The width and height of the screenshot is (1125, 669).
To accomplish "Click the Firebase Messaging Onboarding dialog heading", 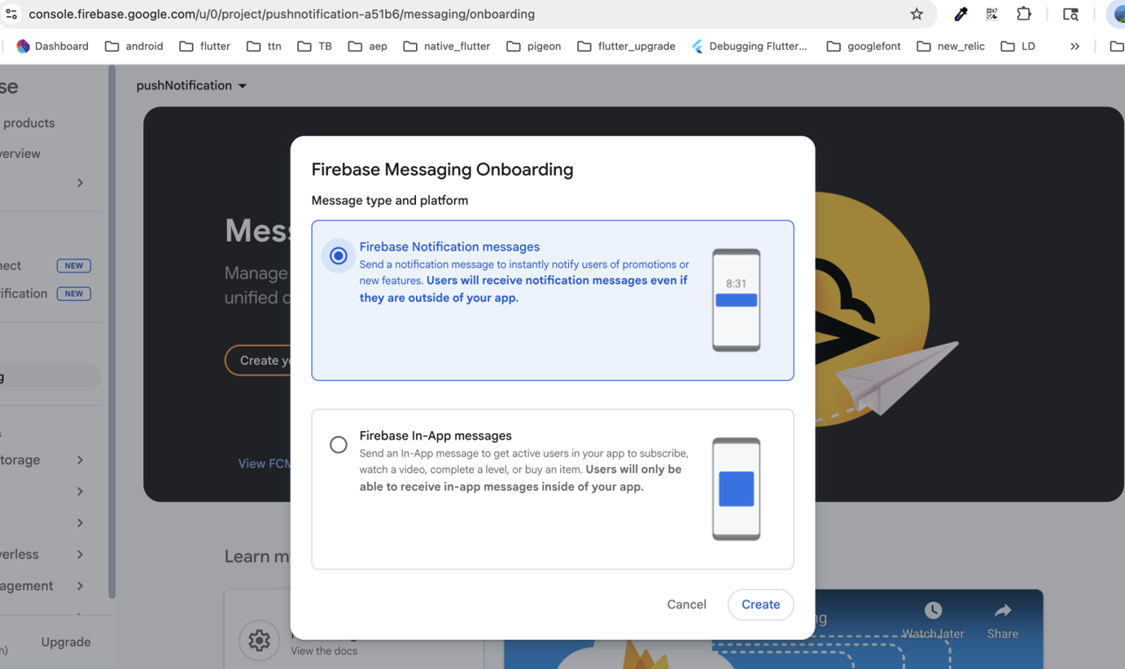I will point(442,169).
